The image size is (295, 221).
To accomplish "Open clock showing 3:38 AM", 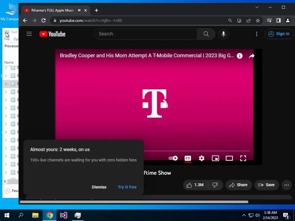I will tap(270, 215).
